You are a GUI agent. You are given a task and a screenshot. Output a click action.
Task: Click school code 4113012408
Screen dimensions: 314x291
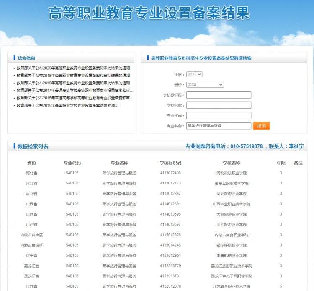pyautogui.click(x=170, y=173)
